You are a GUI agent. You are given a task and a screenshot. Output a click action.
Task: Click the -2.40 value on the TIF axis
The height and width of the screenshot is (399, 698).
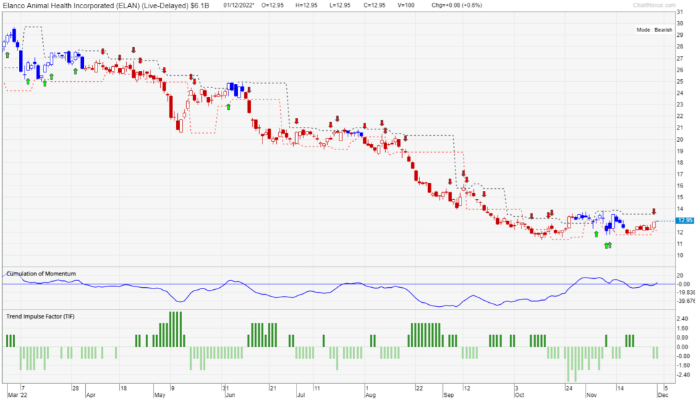point(682,375)
